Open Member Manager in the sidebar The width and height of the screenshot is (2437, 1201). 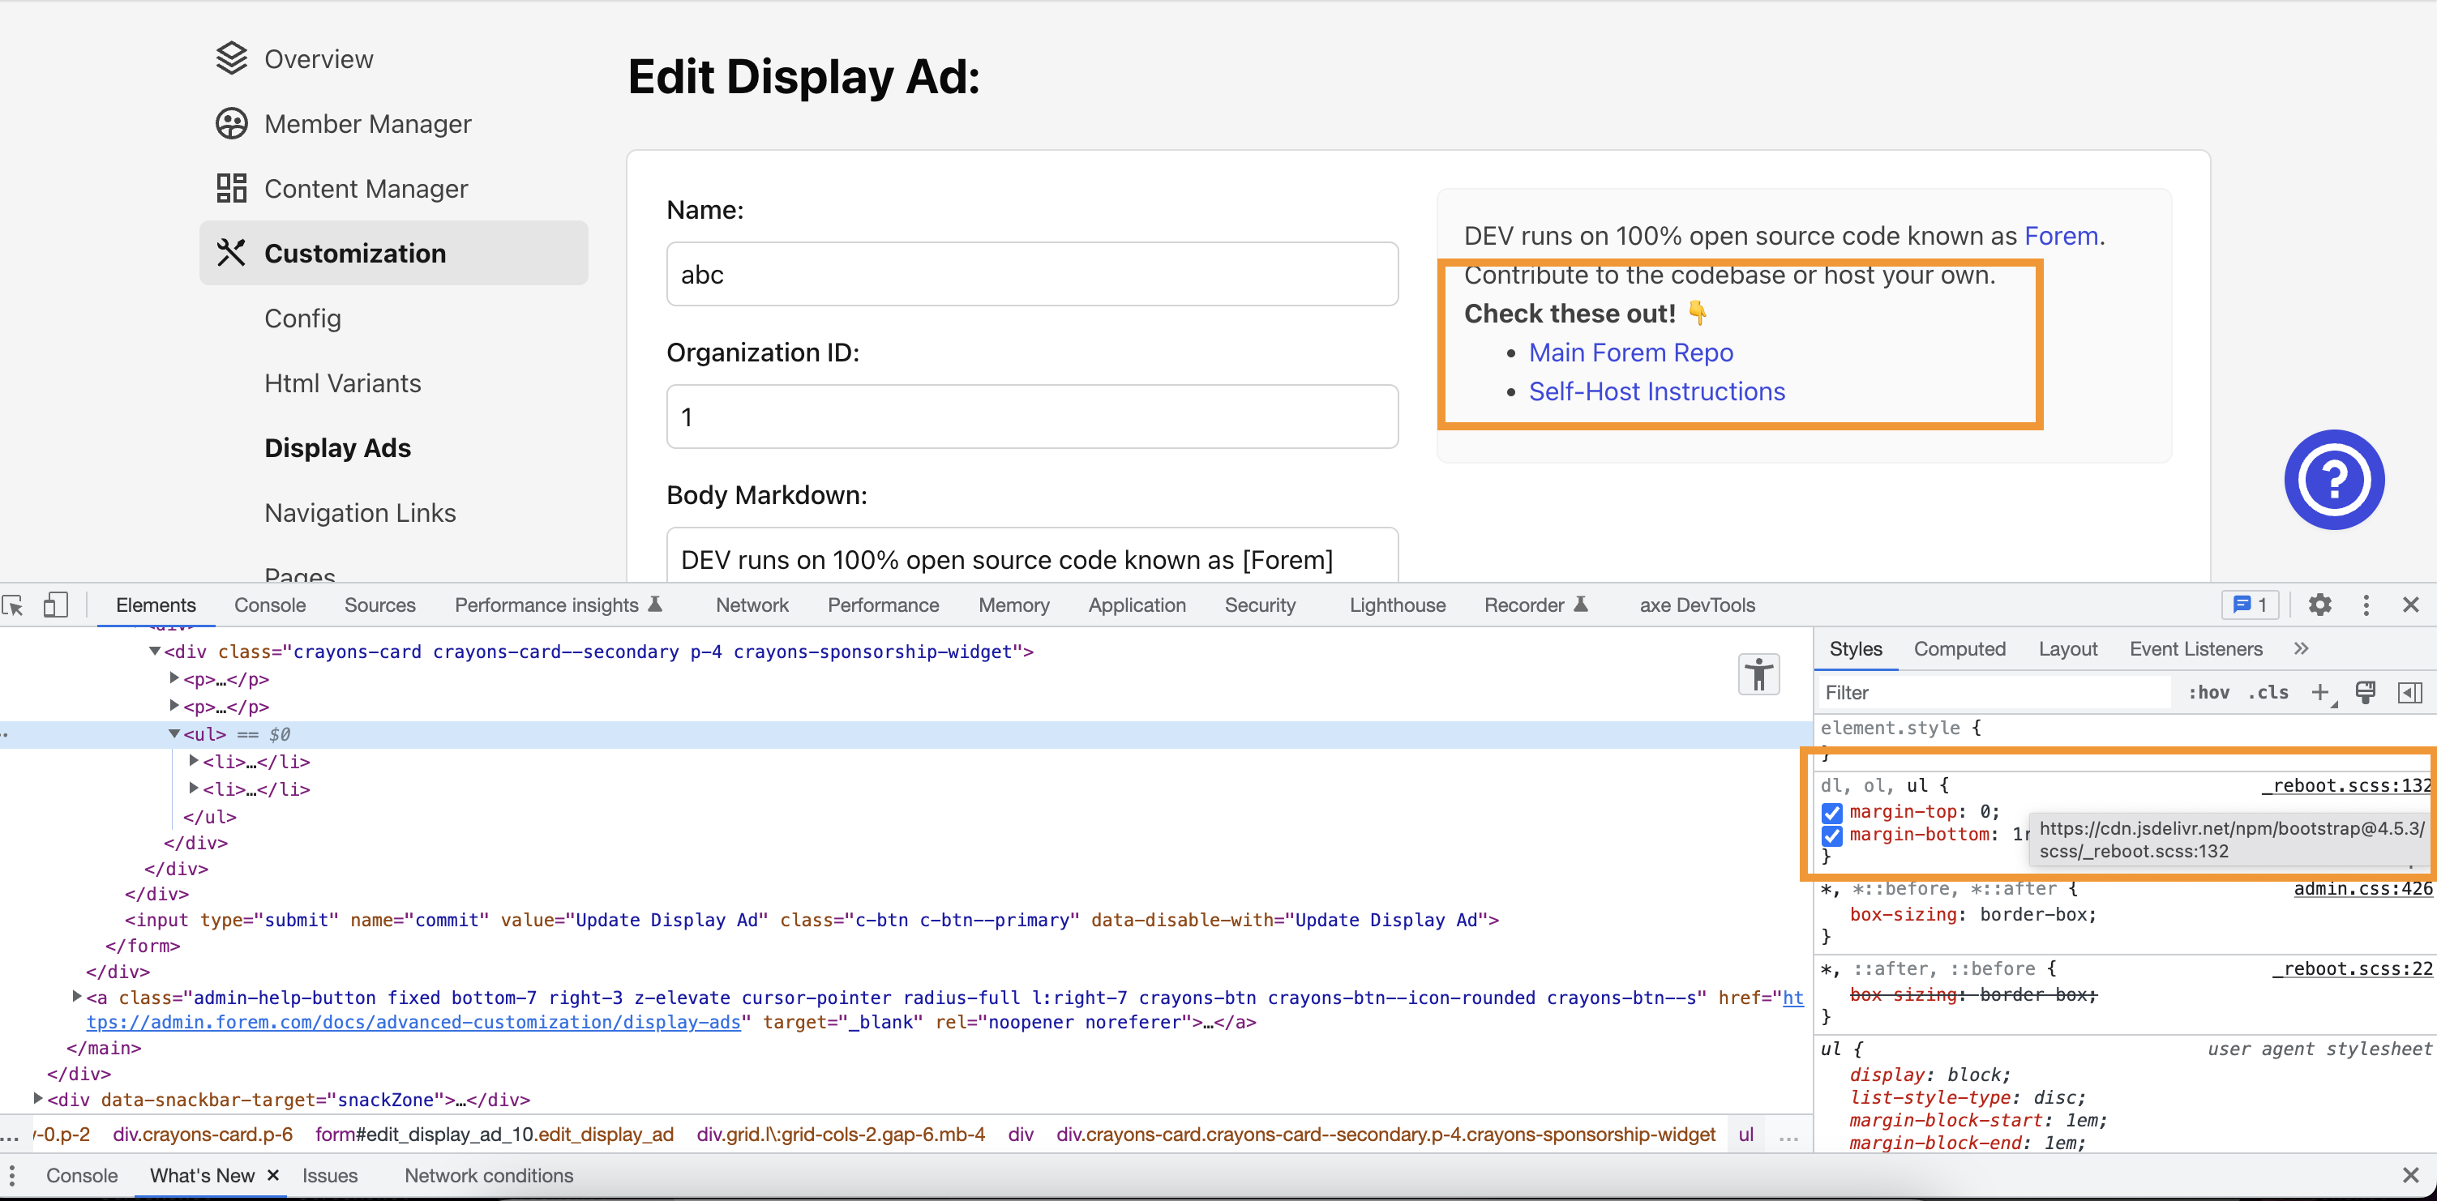pyautogui.click(x=369, y=123)
